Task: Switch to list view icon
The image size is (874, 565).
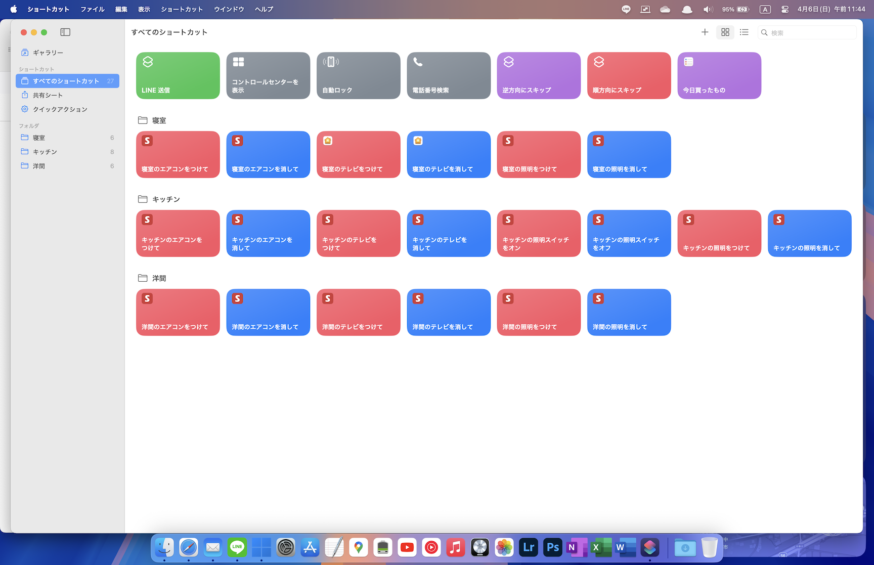Action: 744,32
